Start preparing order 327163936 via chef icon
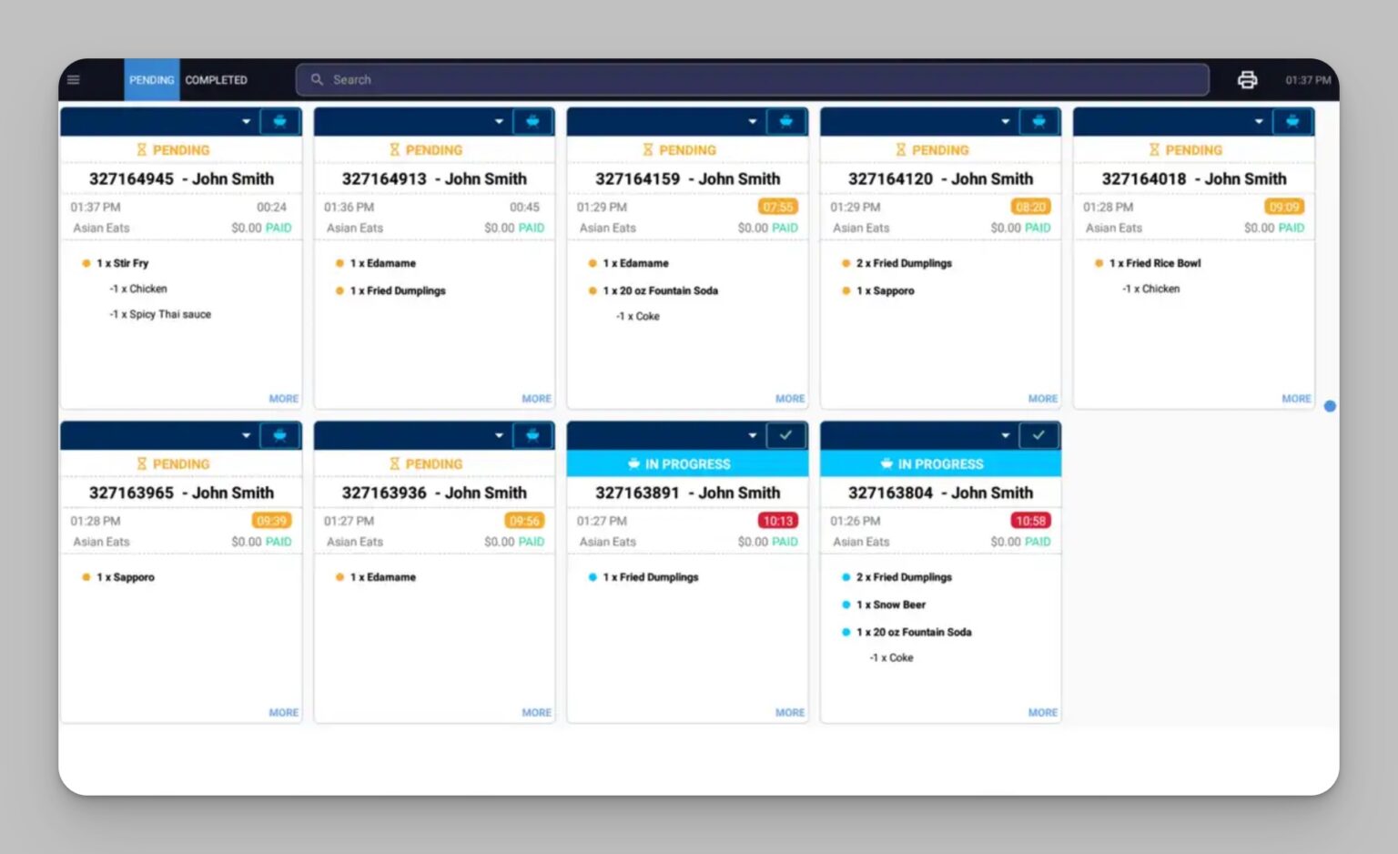 click(532, 435)
